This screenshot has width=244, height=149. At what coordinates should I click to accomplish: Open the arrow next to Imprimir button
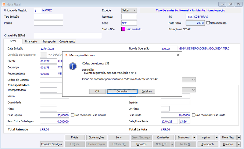[217, 137]
